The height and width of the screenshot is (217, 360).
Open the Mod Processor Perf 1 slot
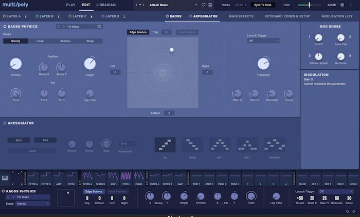(x=196, y=178)
